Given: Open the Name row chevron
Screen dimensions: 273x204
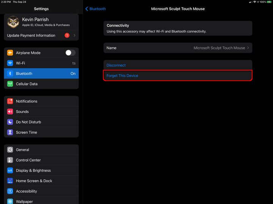Looking at the screenshot, I should (x=248, y=48).
